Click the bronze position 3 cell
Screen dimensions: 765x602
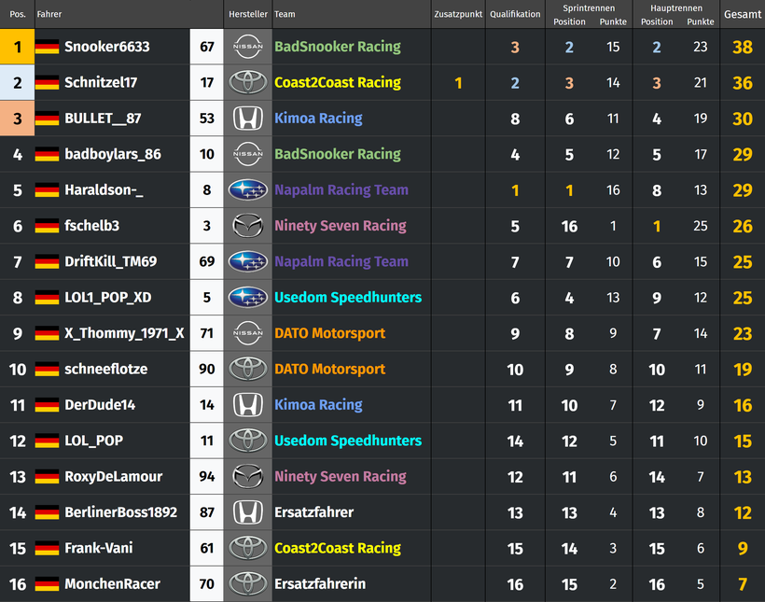tap(17, 119)
